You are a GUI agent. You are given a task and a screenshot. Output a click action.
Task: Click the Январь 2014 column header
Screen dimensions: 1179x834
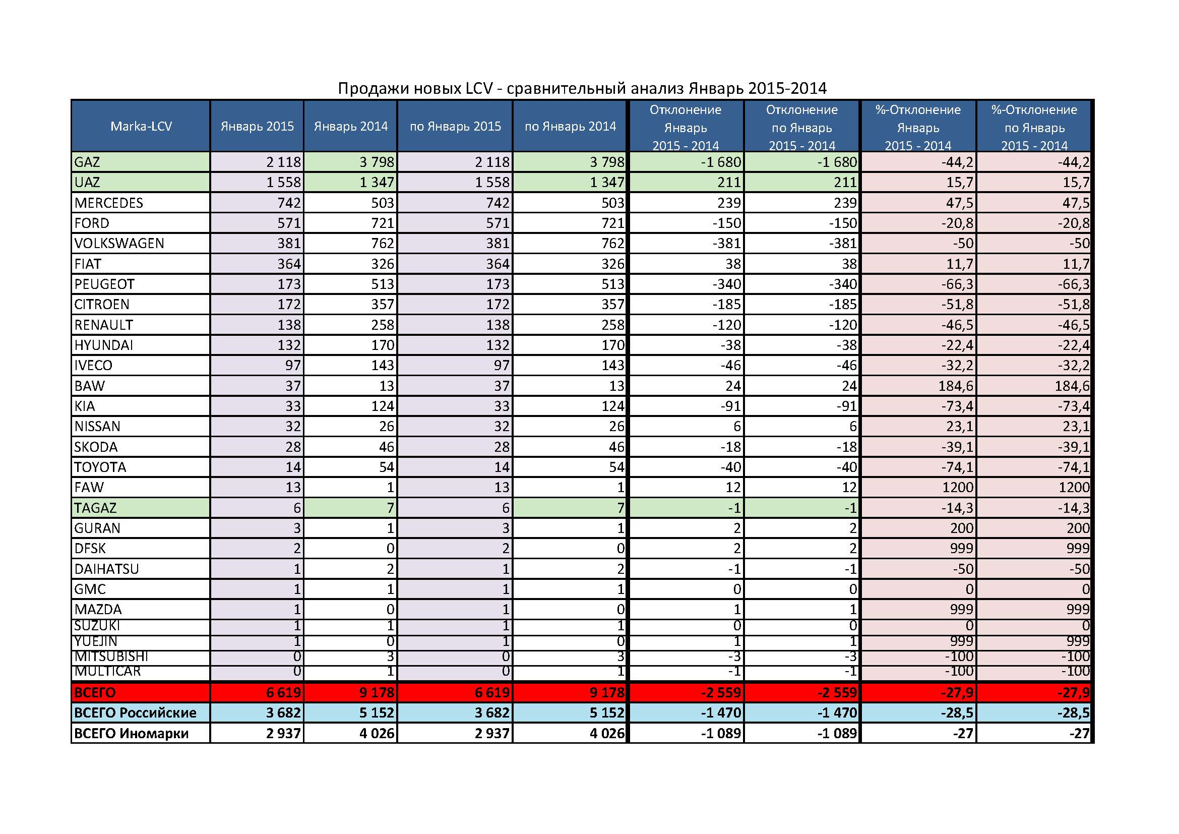coord(351,127)
